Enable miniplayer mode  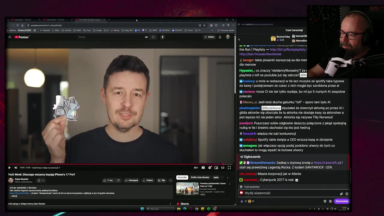(x=216, y=168)
